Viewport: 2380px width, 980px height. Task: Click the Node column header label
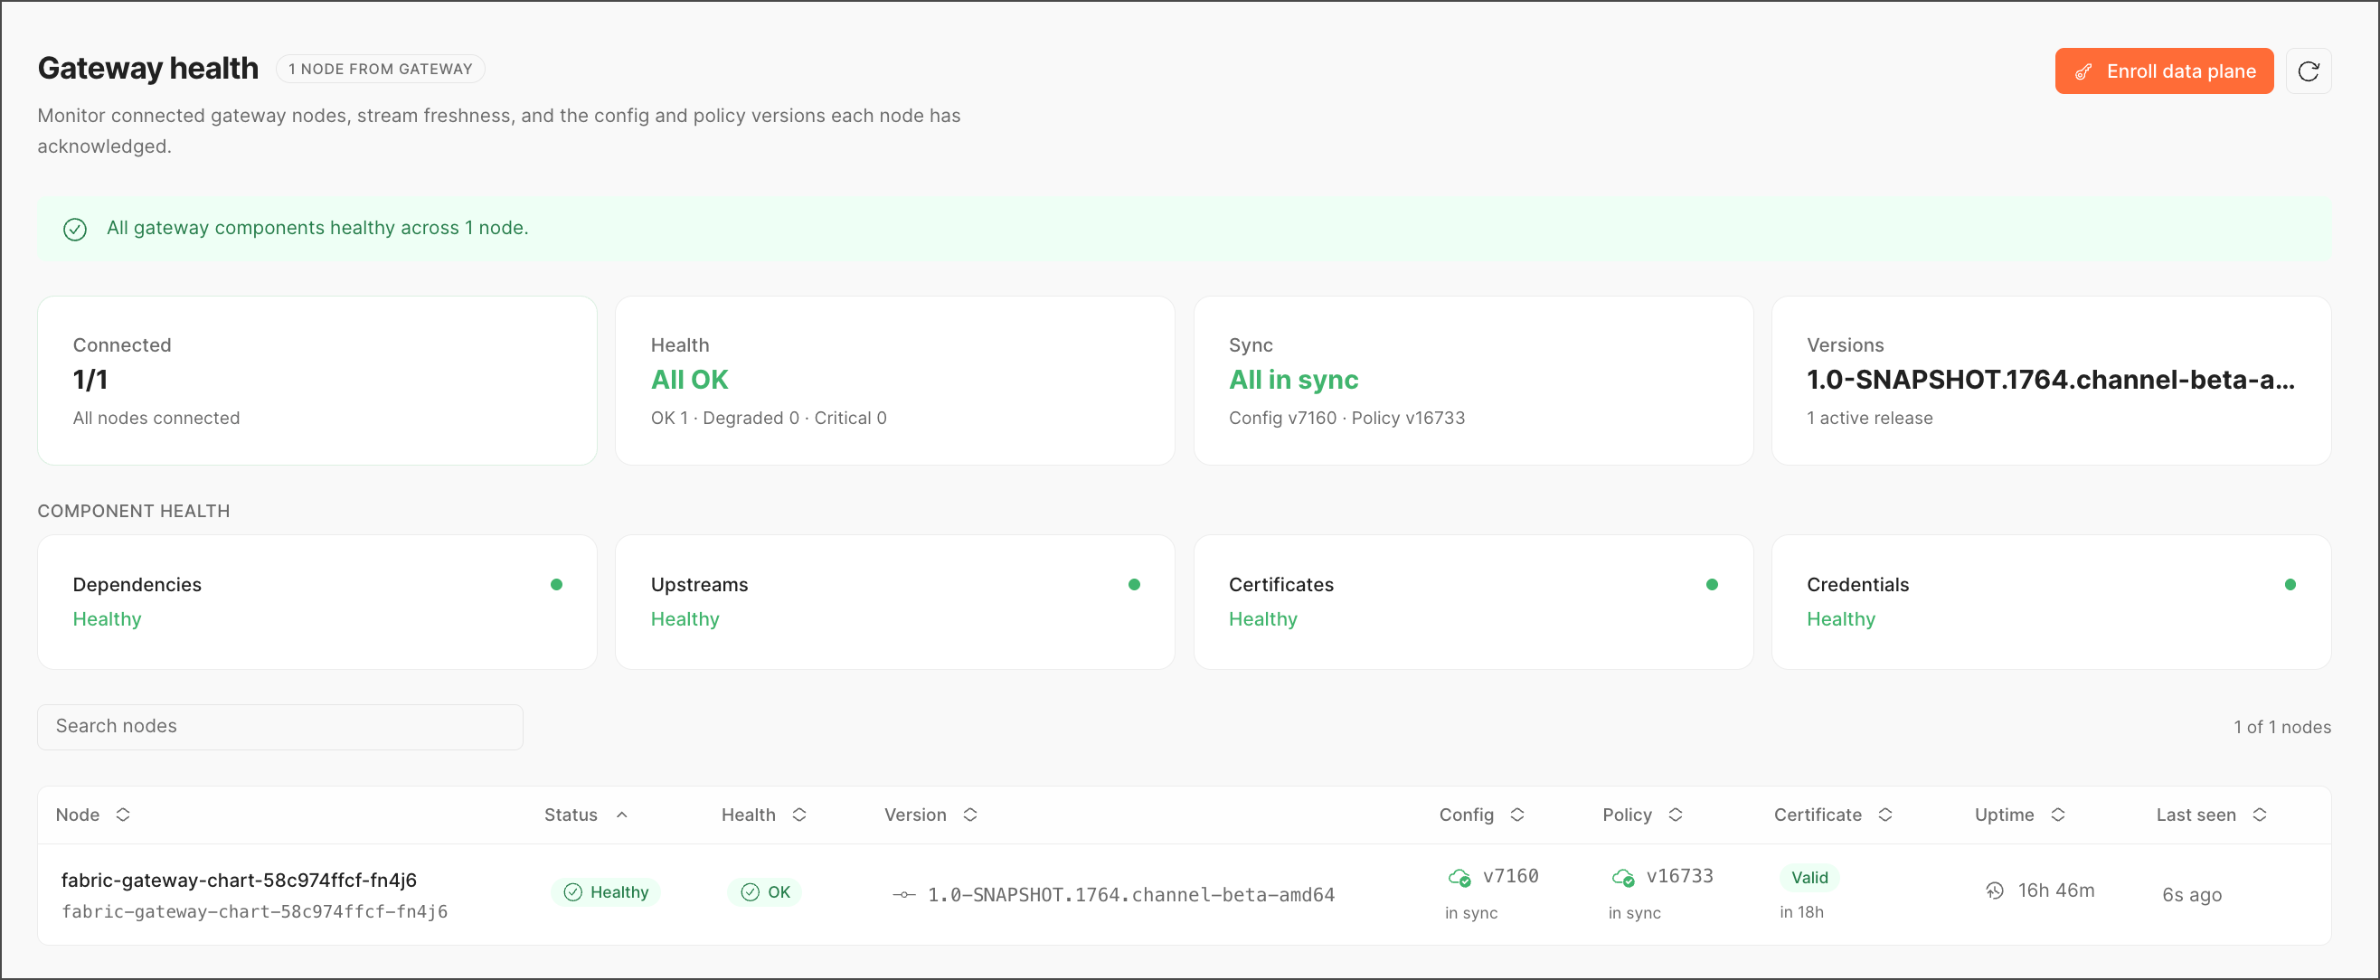(x=78, y=815)
